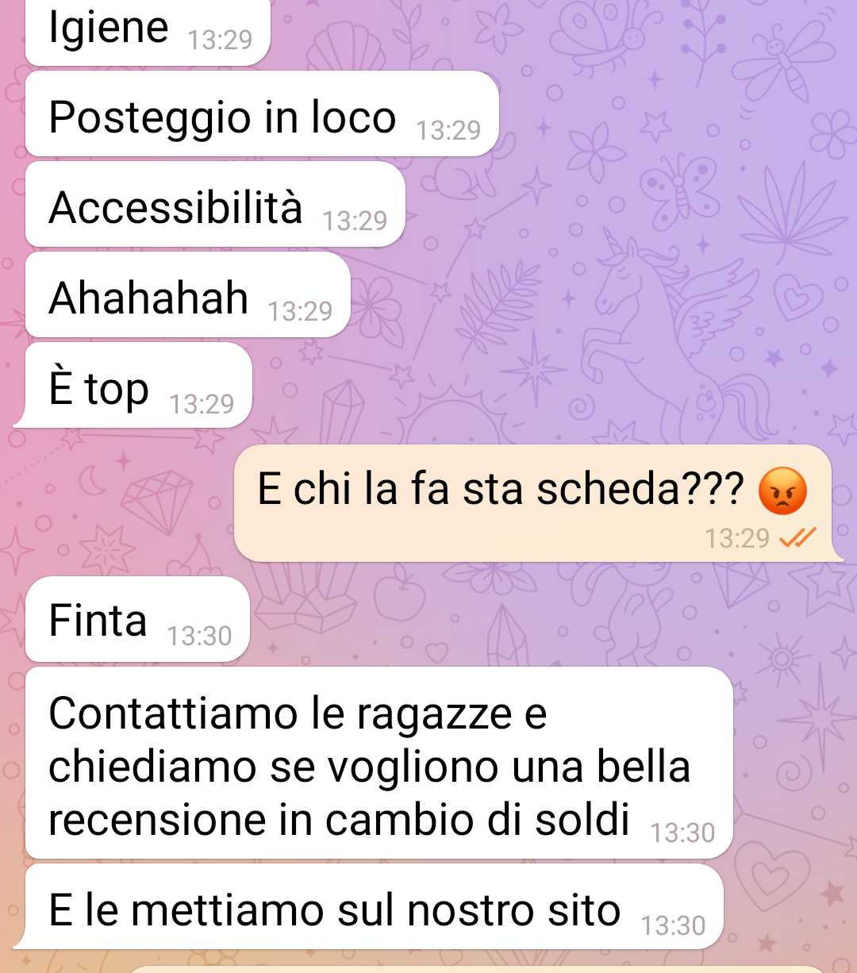Tap the timestamp beside "Ahahahah"
857x973 pixels.
(300, 311)
